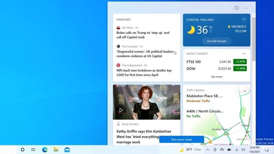
Task: Refresh the news feed panel
Action: pyautogui.click(x=237, y=8)
